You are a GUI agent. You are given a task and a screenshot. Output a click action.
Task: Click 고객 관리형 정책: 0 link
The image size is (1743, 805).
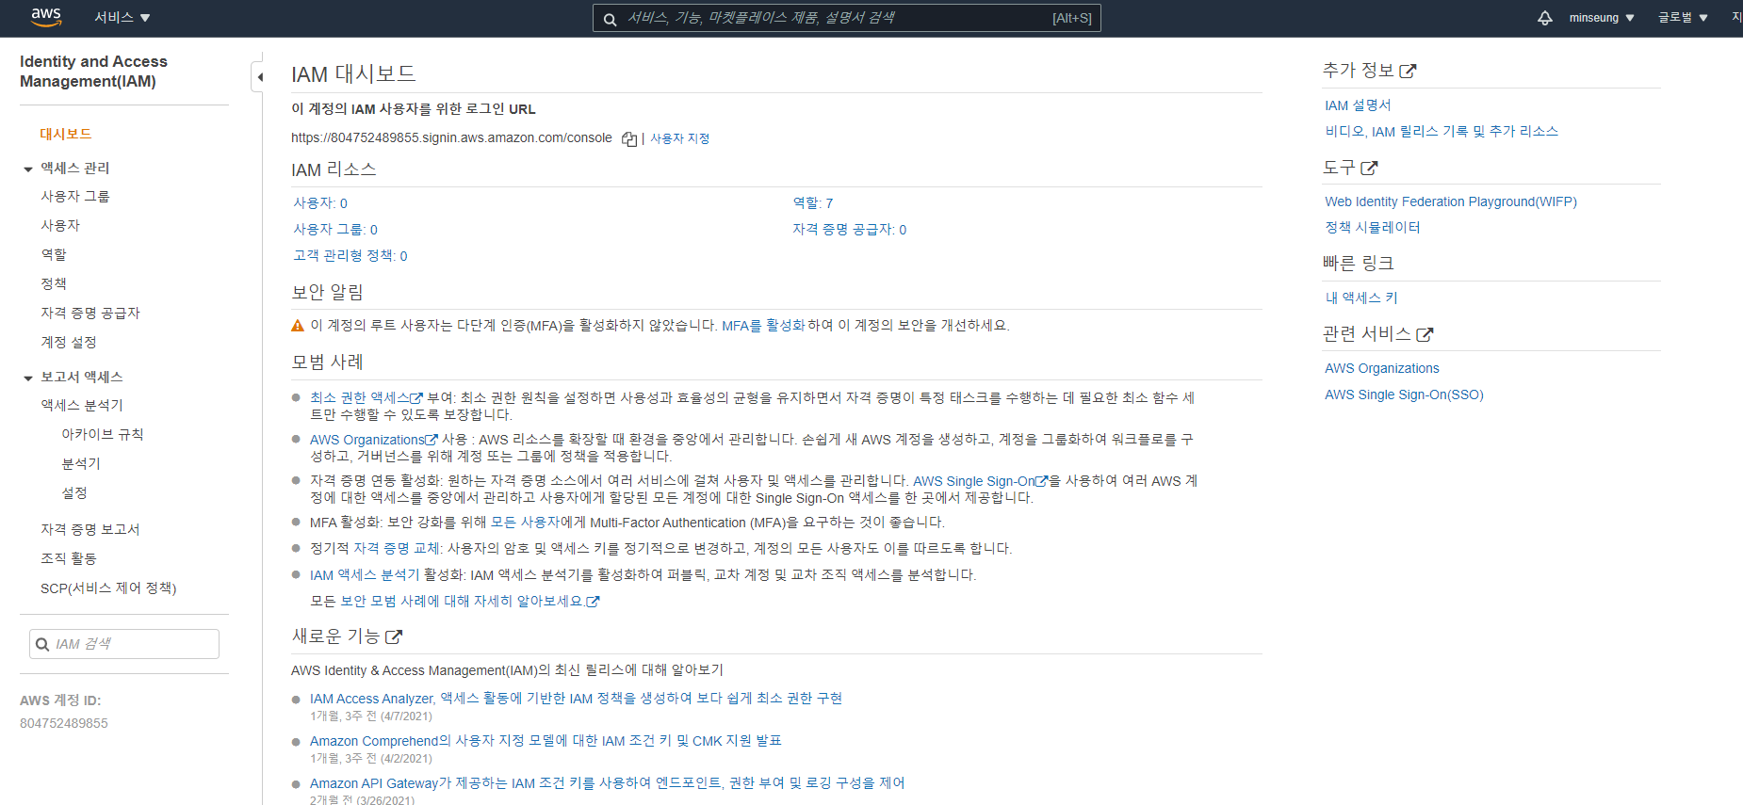(x=350, y=255)
